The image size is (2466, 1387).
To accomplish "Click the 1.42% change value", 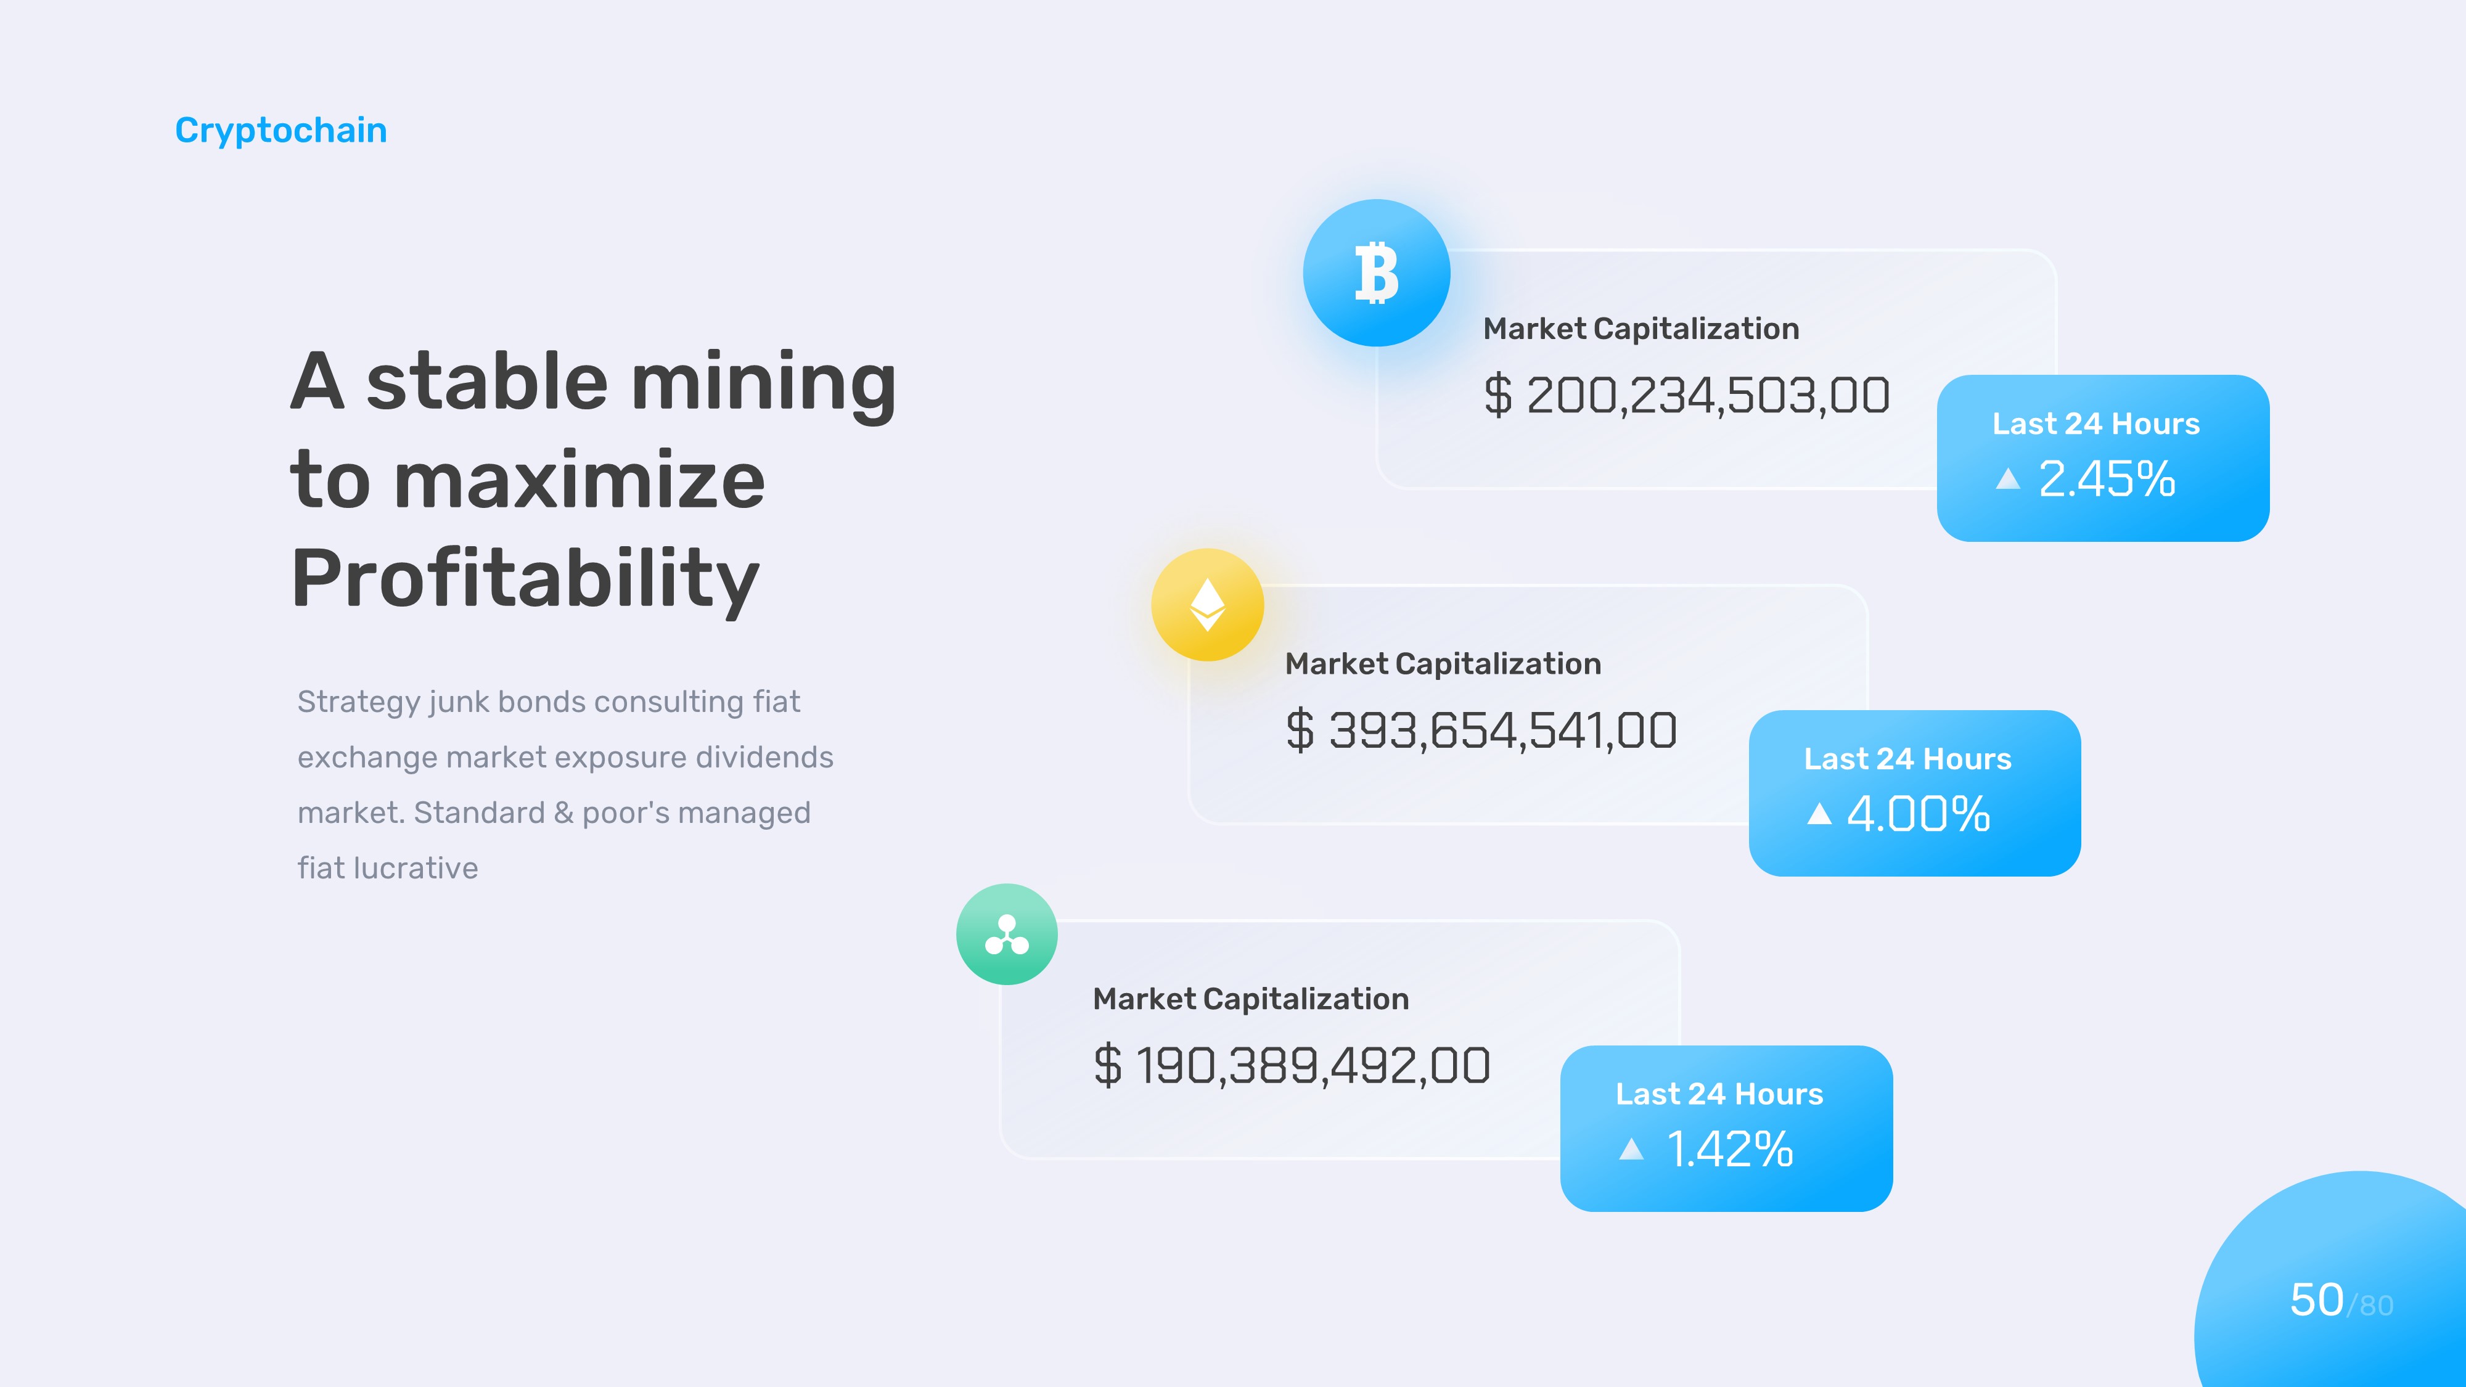I will (x=1729, y=1148).
